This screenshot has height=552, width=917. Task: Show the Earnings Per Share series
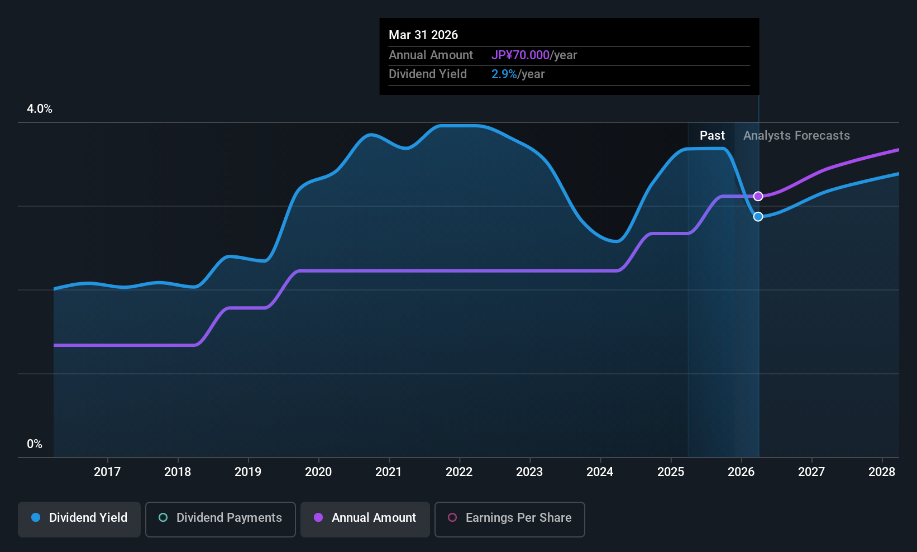(509, 518)
